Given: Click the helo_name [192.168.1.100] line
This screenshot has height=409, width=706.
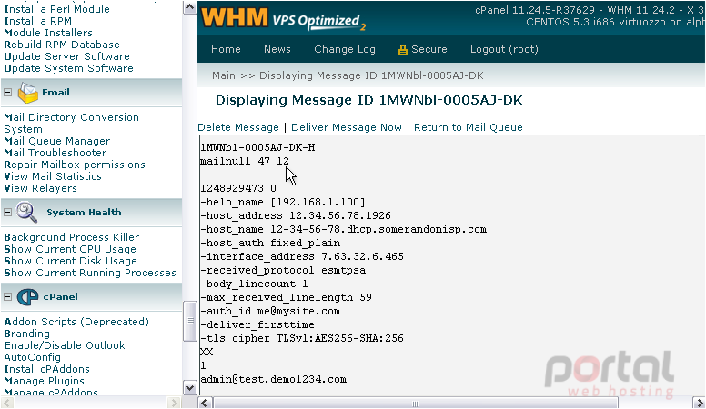Looking at the screenshot, I should tap(283, 203).
